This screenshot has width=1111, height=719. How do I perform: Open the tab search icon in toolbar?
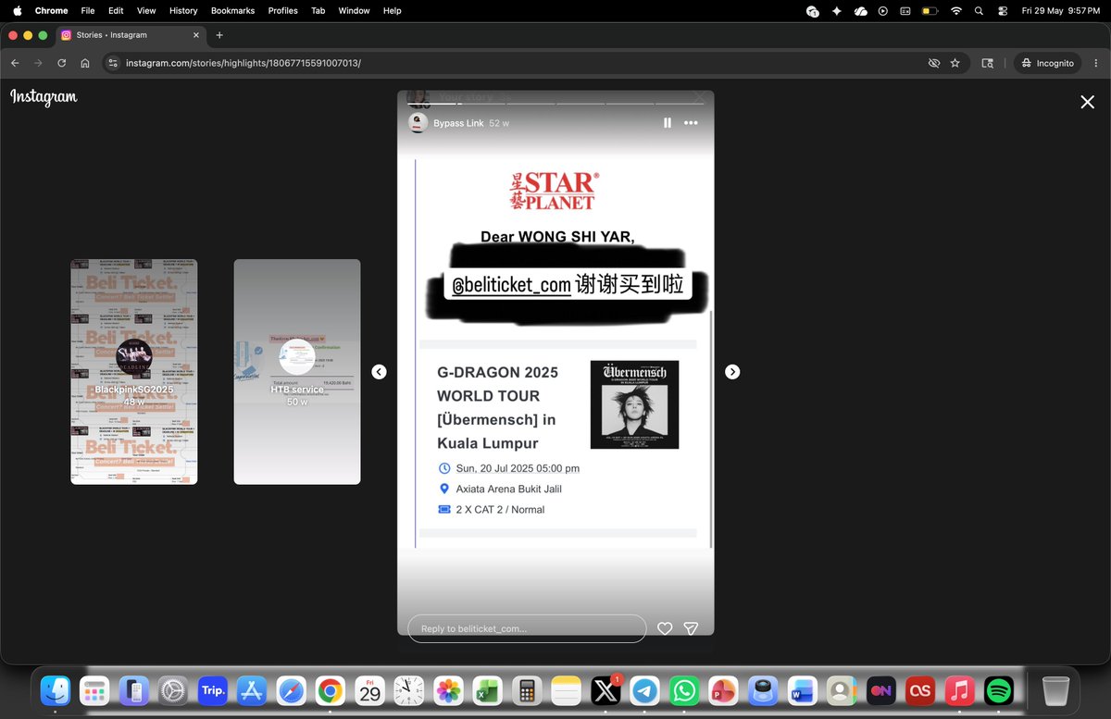tap(988, 63)
